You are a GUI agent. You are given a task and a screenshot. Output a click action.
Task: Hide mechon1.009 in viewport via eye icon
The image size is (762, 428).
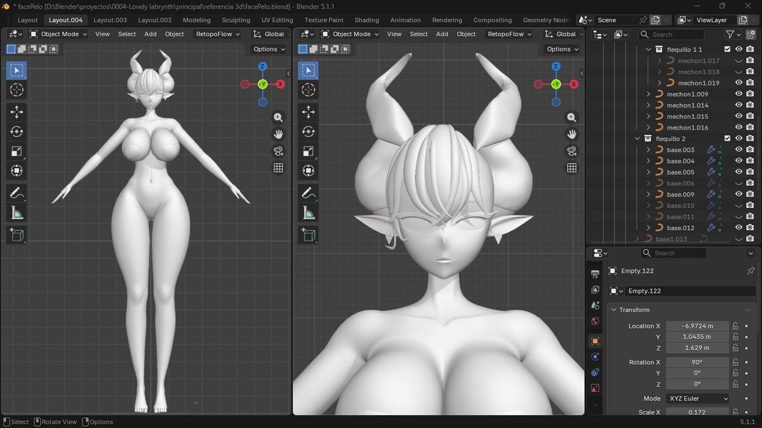(739, 94)
